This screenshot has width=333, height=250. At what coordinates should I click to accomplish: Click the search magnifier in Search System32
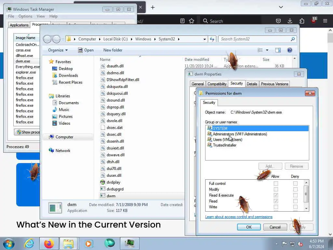[x=293, y=39]
